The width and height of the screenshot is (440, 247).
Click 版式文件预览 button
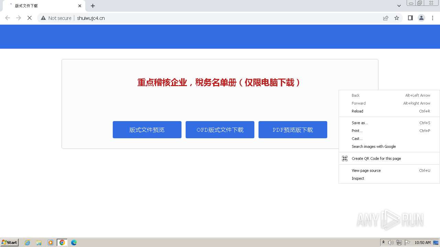pyautogui.click(x=147, y=130)
